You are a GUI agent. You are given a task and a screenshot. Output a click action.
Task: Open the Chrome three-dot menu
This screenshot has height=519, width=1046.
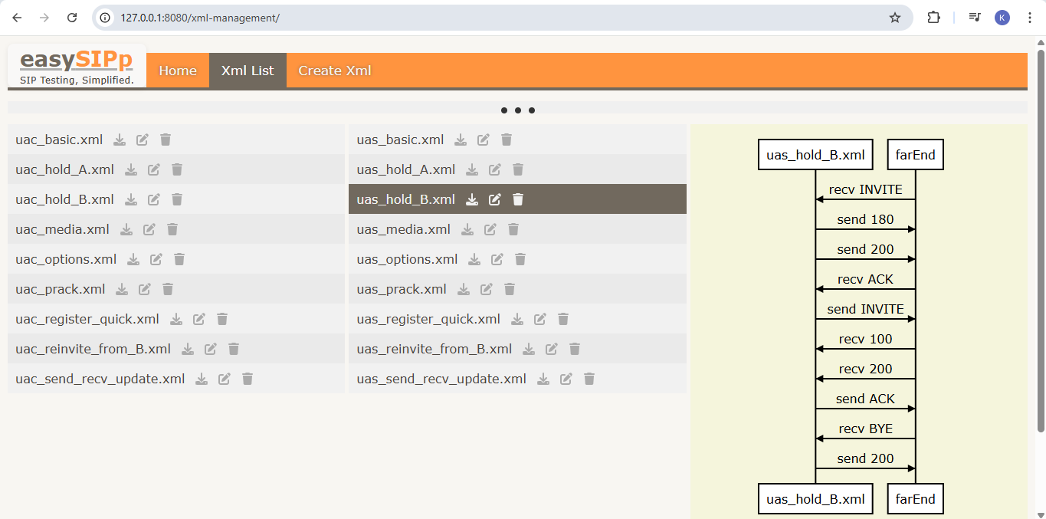pos(1030,17)
